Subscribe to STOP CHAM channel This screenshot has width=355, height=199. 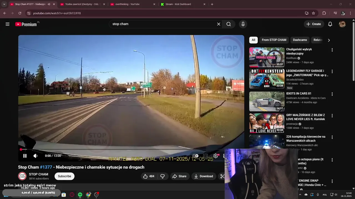(x=64, y=176)
